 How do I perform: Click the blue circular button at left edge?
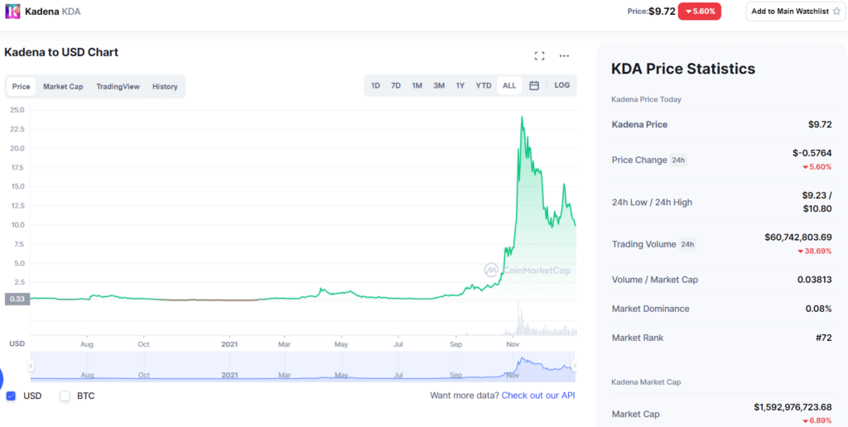(2, 379)
